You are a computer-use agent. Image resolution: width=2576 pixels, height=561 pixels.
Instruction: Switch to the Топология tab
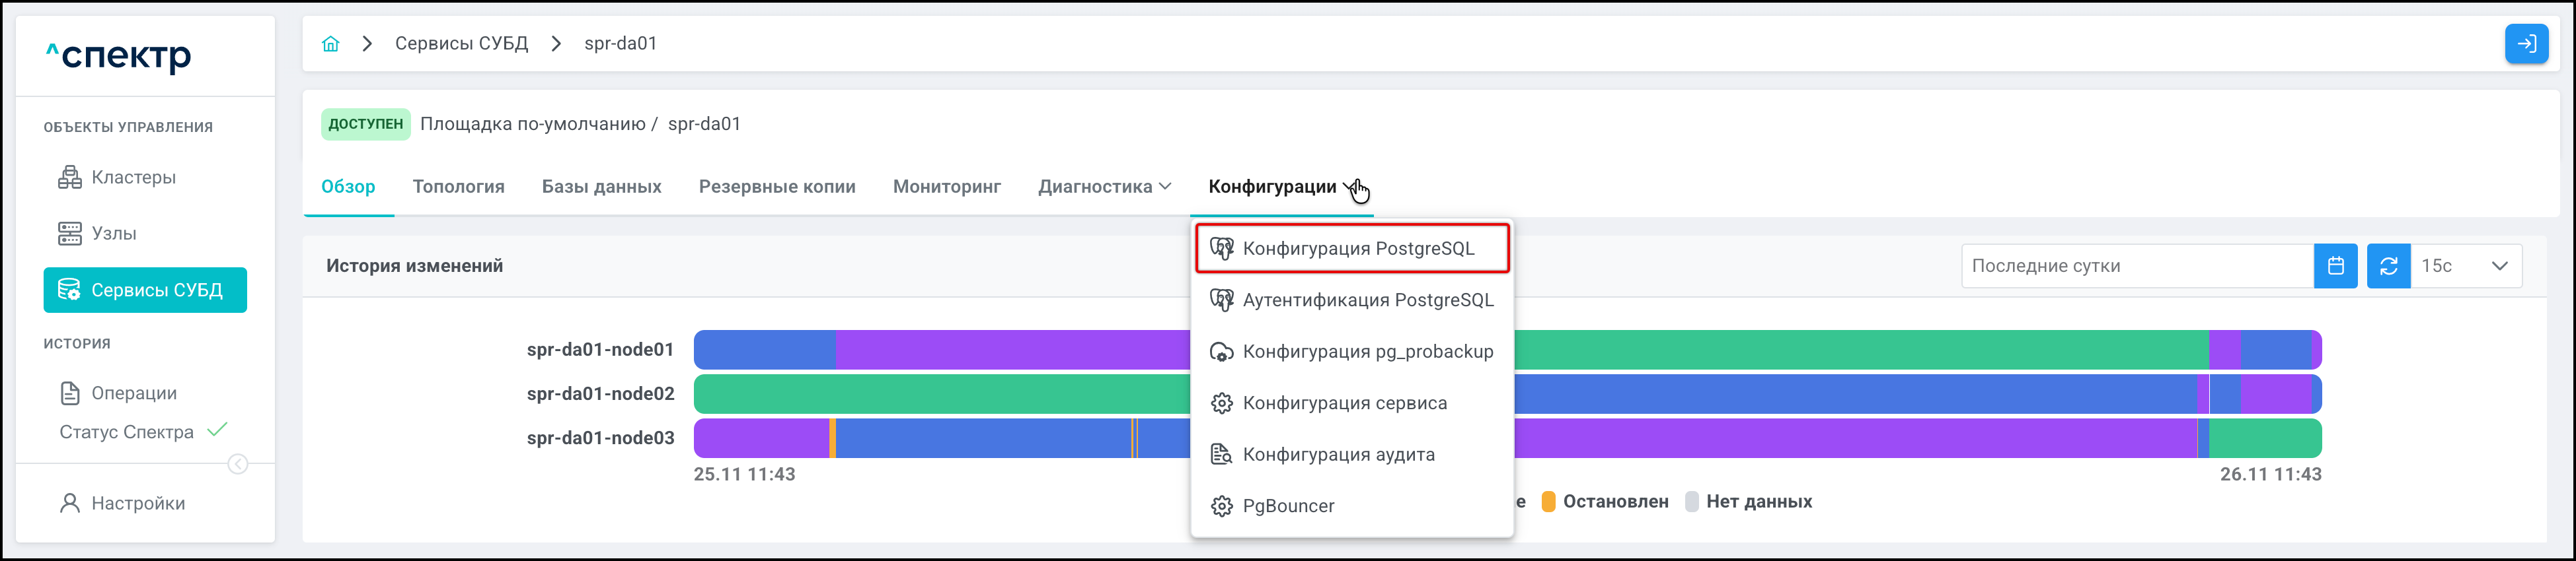point(458,187)
